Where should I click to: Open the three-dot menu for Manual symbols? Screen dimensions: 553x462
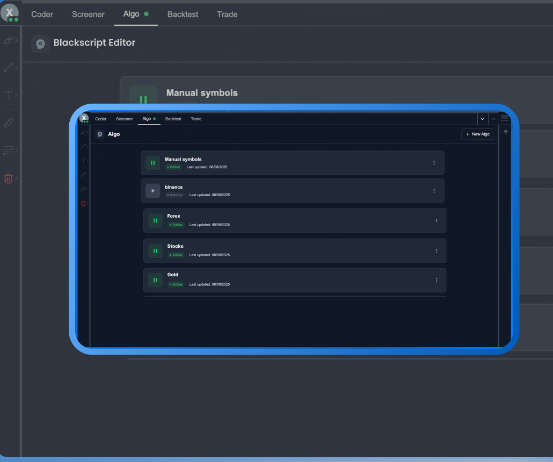[434, 163]
